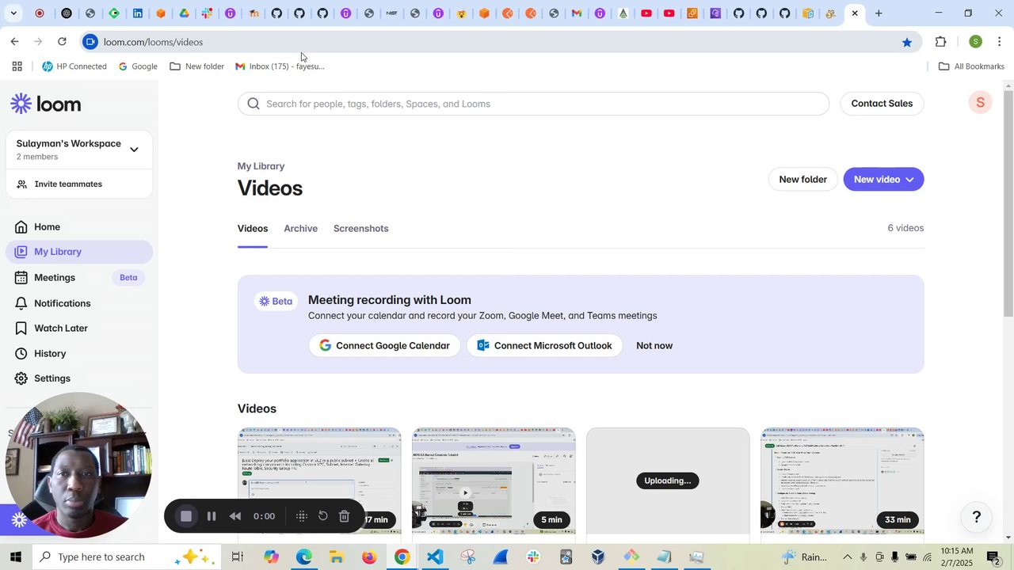Open a new browser tab

click(x=879, y=13)
